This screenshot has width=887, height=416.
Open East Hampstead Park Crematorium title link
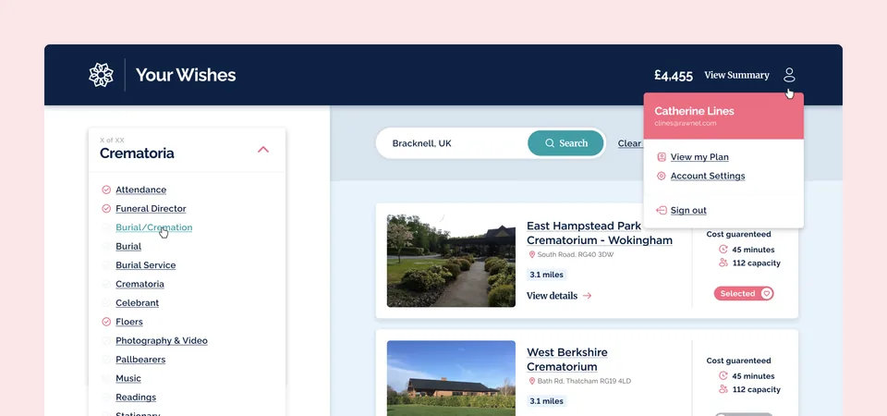pos(600,233)
